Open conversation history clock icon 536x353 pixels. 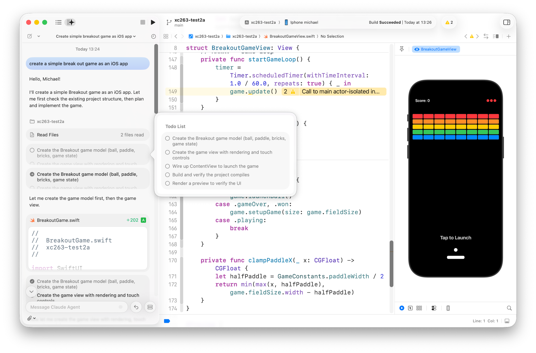(153, 37)
